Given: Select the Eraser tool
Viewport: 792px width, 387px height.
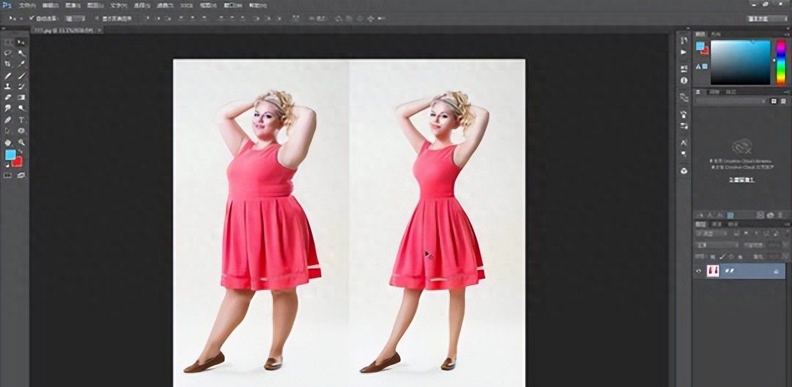Looking at the screenshot, I should tap(7, 97).
